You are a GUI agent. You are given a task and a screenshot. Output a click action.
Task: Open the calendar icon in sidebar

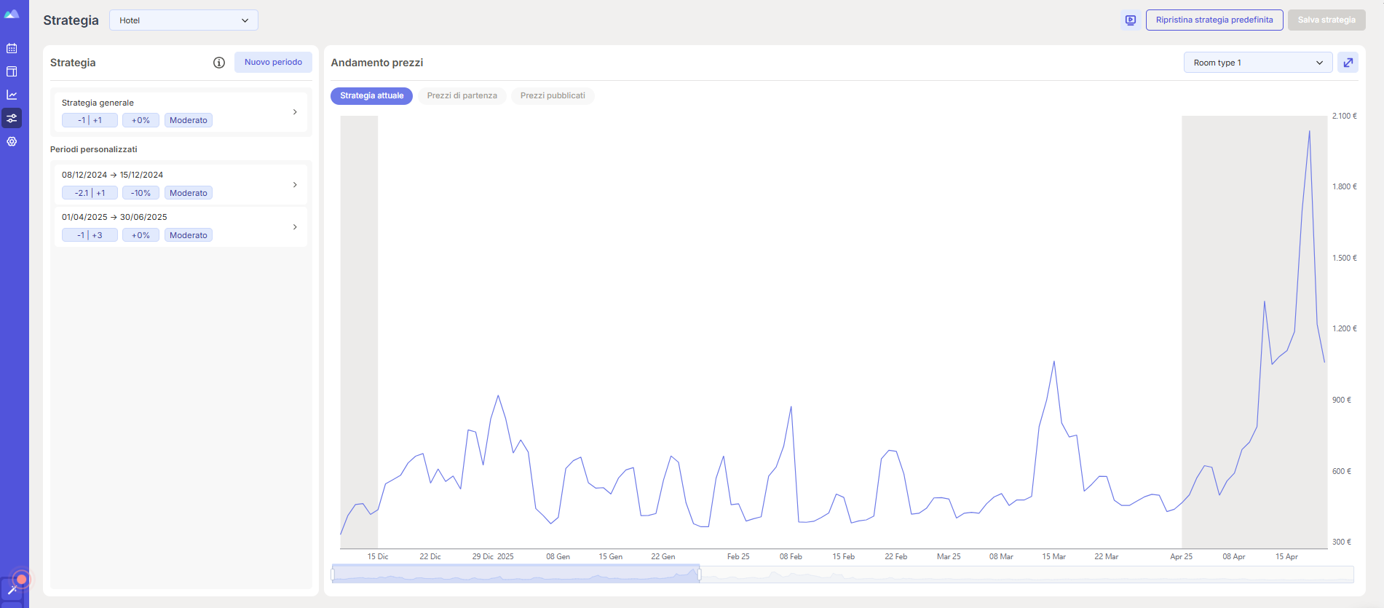click(12, 48)
